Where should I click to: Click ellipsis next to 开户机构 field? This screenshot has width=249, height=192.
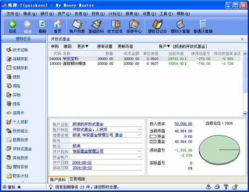click(139, 151)
